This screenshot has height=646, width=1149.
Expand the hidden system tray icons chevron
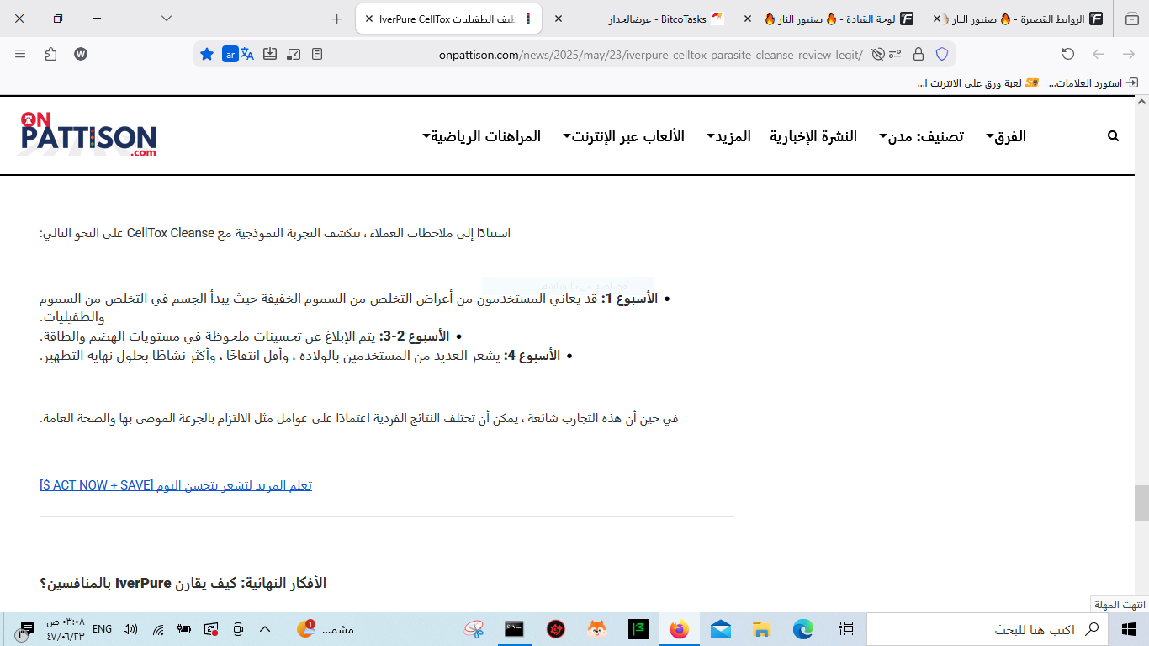click(x=264, y=629)
